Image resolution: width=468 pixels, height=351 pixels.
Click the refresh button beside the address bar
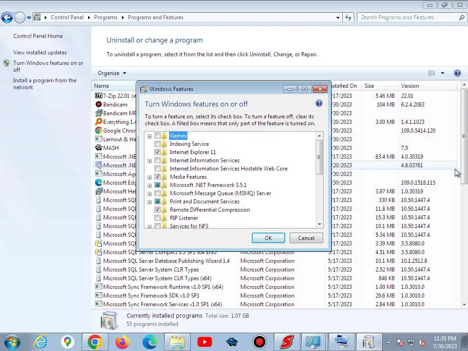[x=348, y=17]
